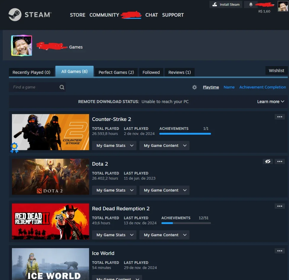The image size is (289, 280).
Task: Open the Counter-Strike 2 cover image
Action: click(x=51, y=132)
